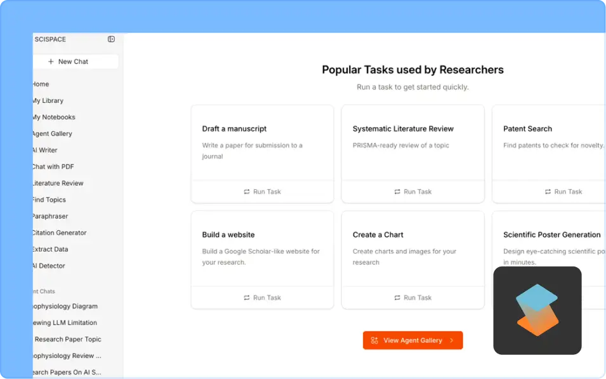This screenshot has height=379, width=606.
Task: Open Agent Gallery in sidebar
Action: point(52,134)
